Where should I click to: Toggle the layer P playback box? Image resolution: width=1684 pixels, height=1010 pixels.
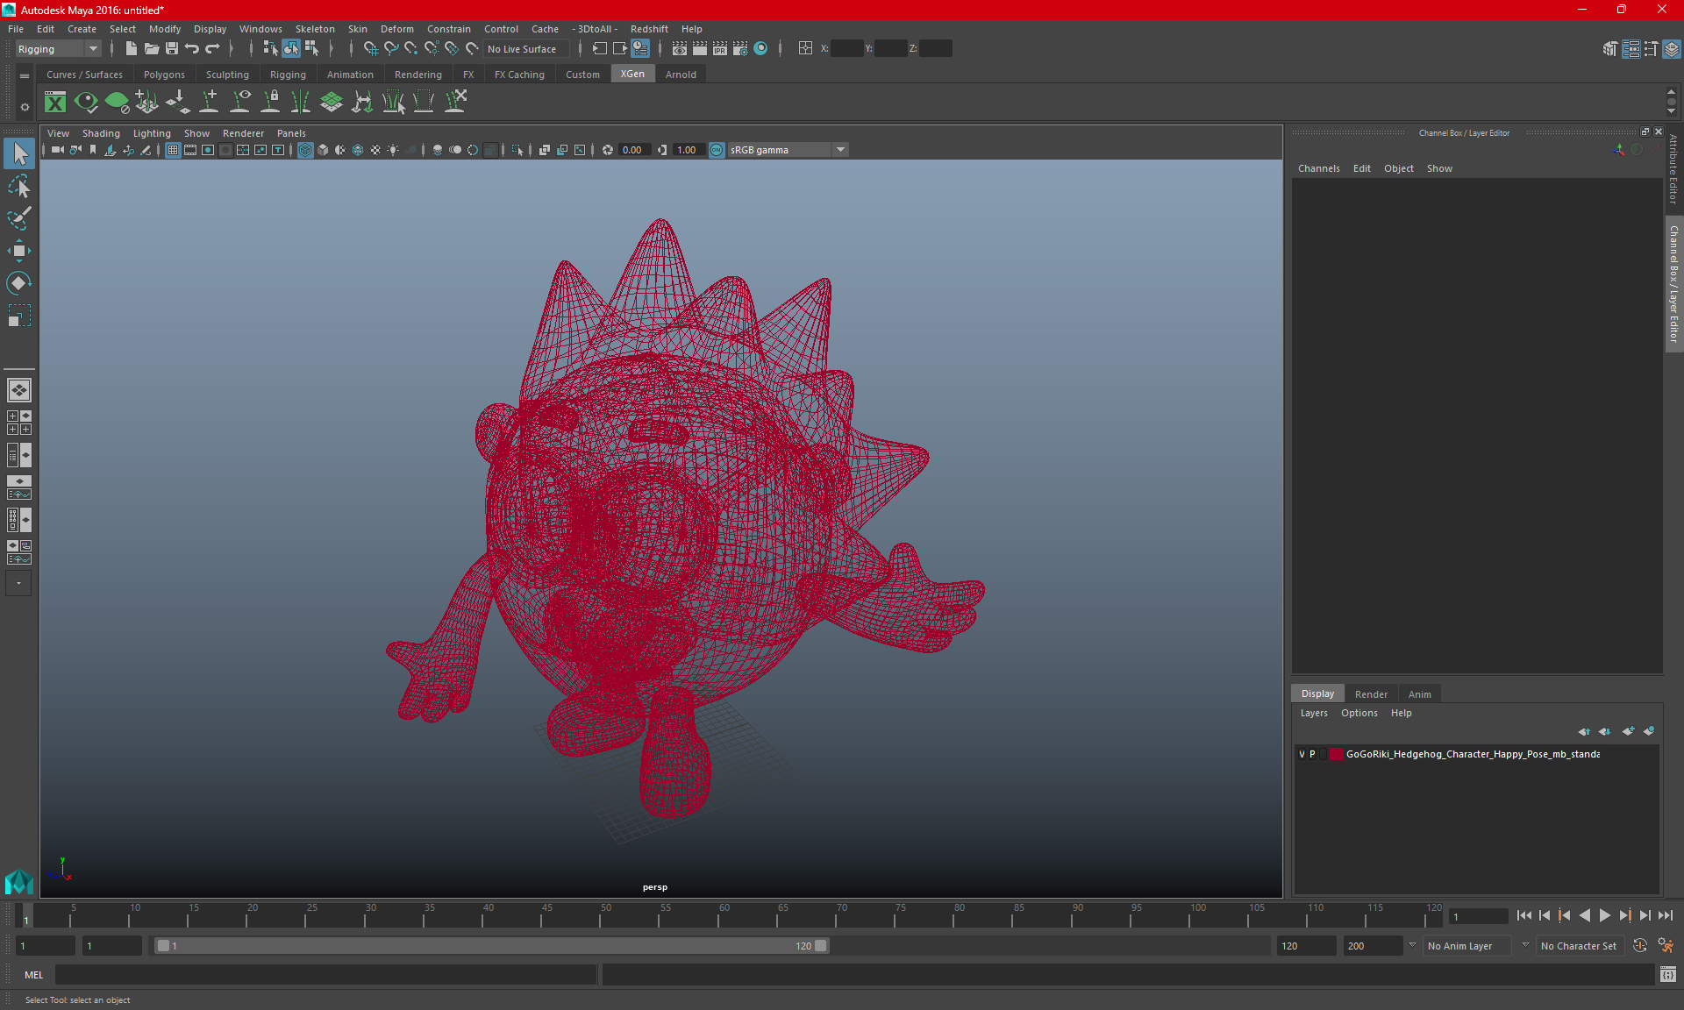[x=1313, y=754]
